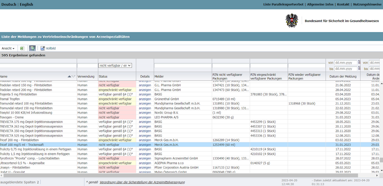This screenshot has height=186, width=383.
Task: Click the Vollbild fullscreen icon
Action: [x=43, y=48]
